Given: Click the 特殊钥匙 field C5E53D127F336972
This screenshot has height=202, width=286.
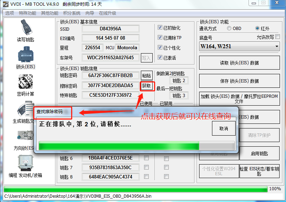Looking at the screenshot, I should pos(110,95).
